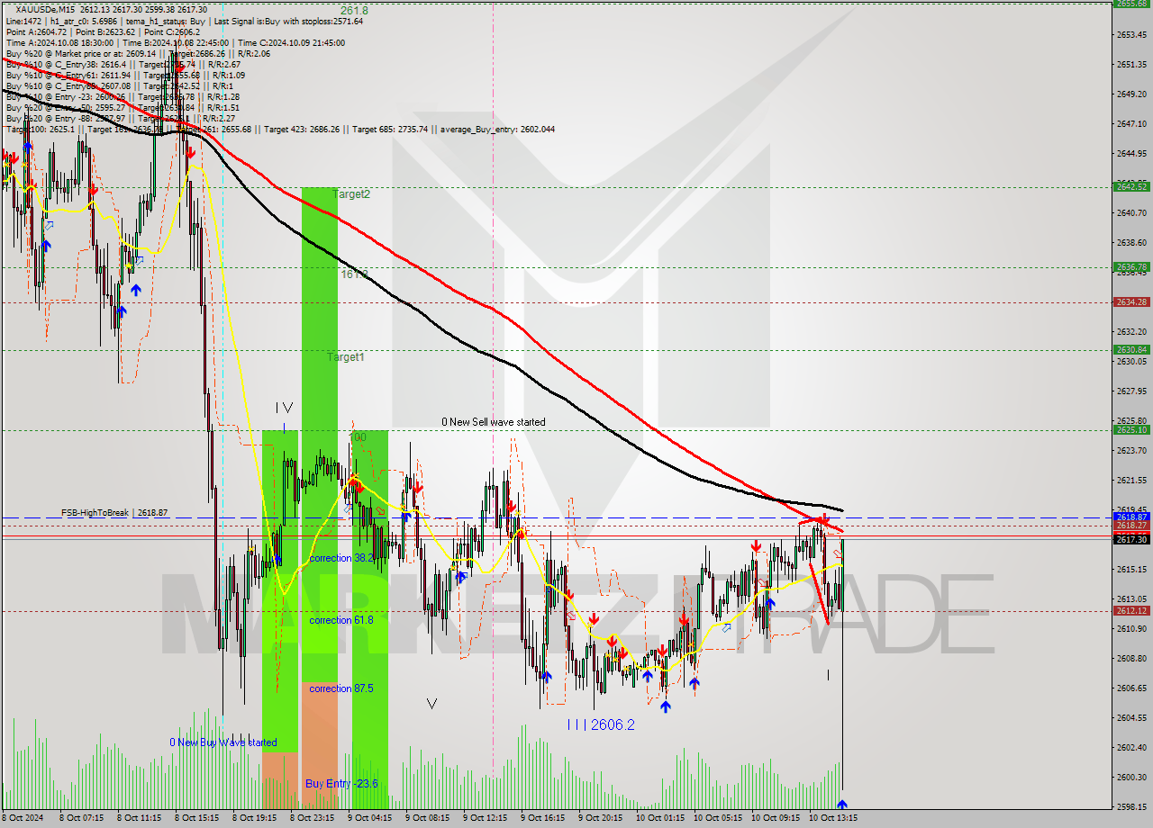1153x828 pixels.
Task: Click the 'Time A:2024.10.08 18:30:00' info line
Action: pyautogui.click(x=175, y=42)
